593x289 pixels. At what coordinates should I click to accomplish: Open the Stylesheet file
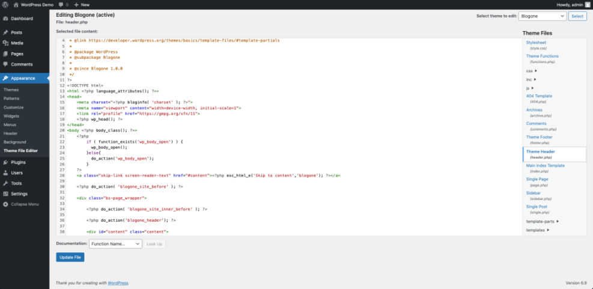click(x=536, y=43)
